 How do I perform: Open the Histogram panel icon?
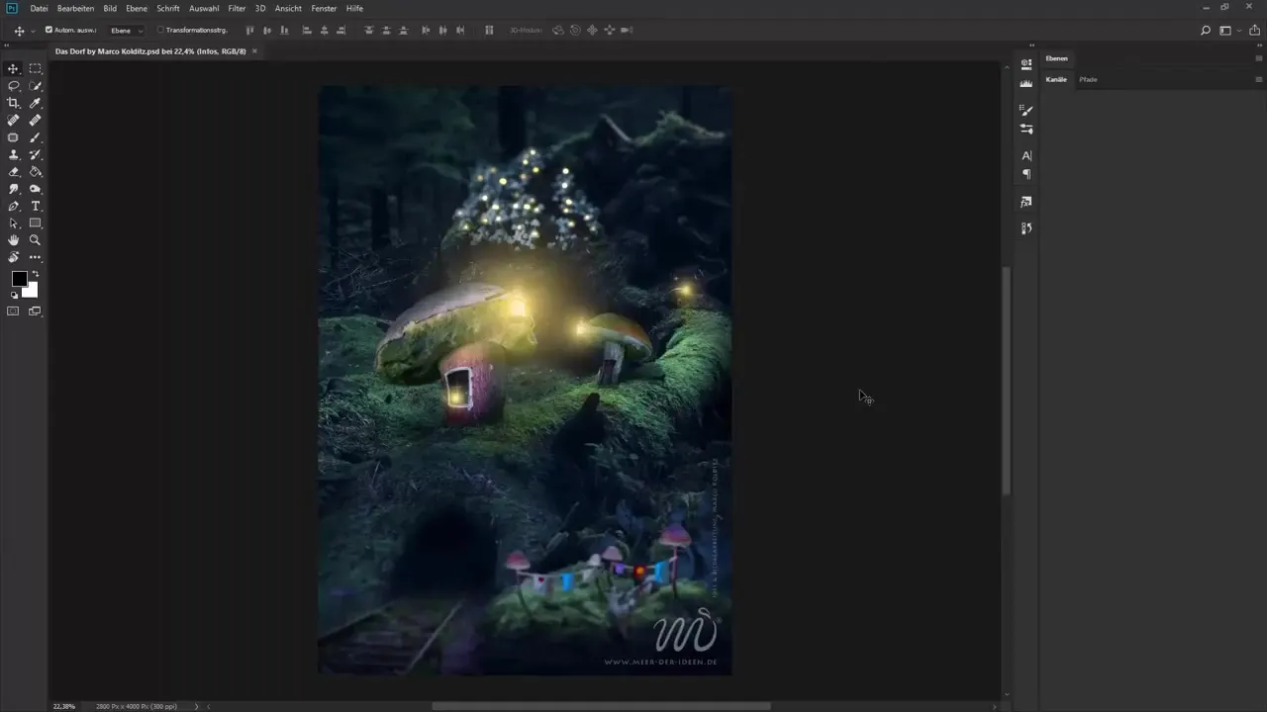(1026, 82)
